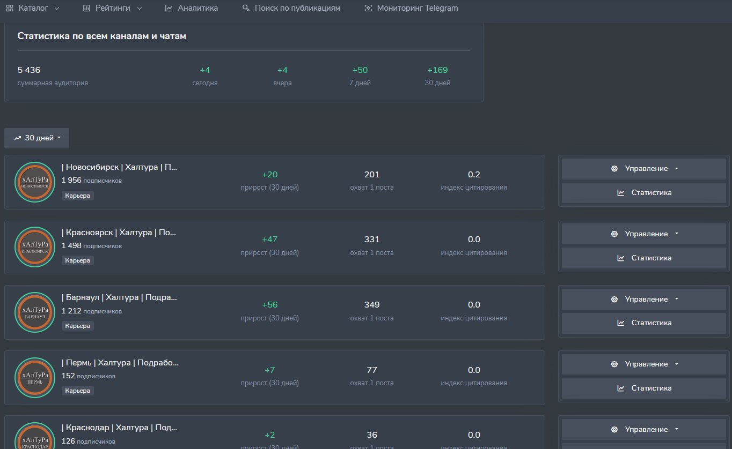Viewport: 732px width, 449px height.
Task: Click 1 498 подписчиков count for Красноярск
Action: 92,246
